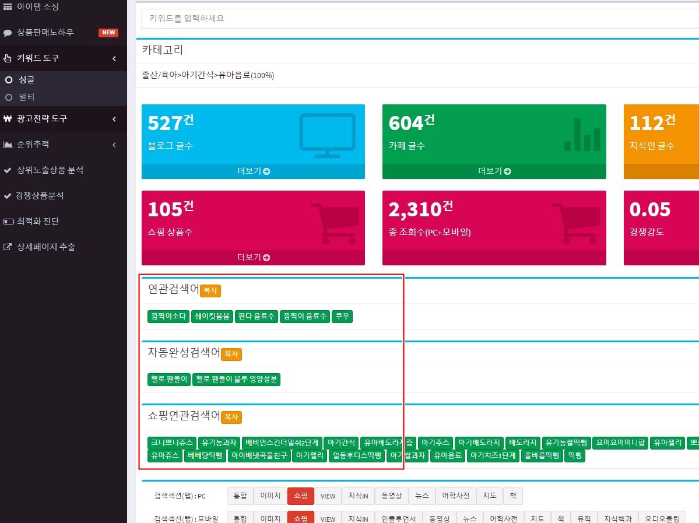Image resolution: width=699 pixels, height=523 pixels.
Task: Click the 아기치즈1단계 keyword tag
Action: pyautogui.click(x=493, y=456)
